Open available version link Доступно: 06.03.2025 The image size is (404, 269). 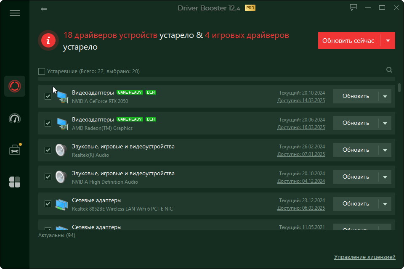pos(301,208)
